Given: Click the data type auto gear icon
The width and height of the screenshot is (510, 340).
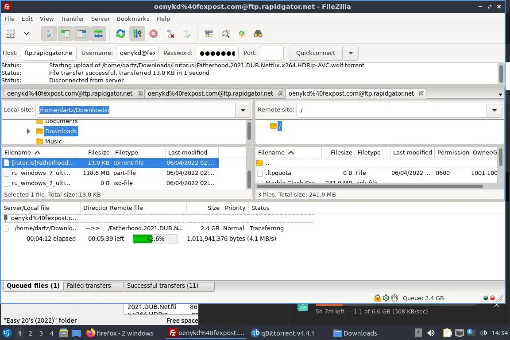Looking at the screenshot, I should 386,297.
